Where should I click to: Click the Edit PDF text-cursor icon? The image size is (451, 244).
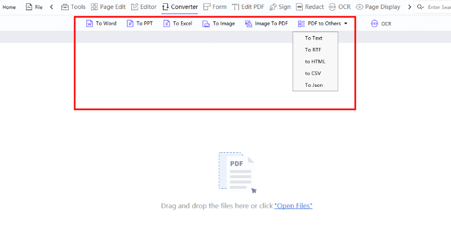(236, 7)
